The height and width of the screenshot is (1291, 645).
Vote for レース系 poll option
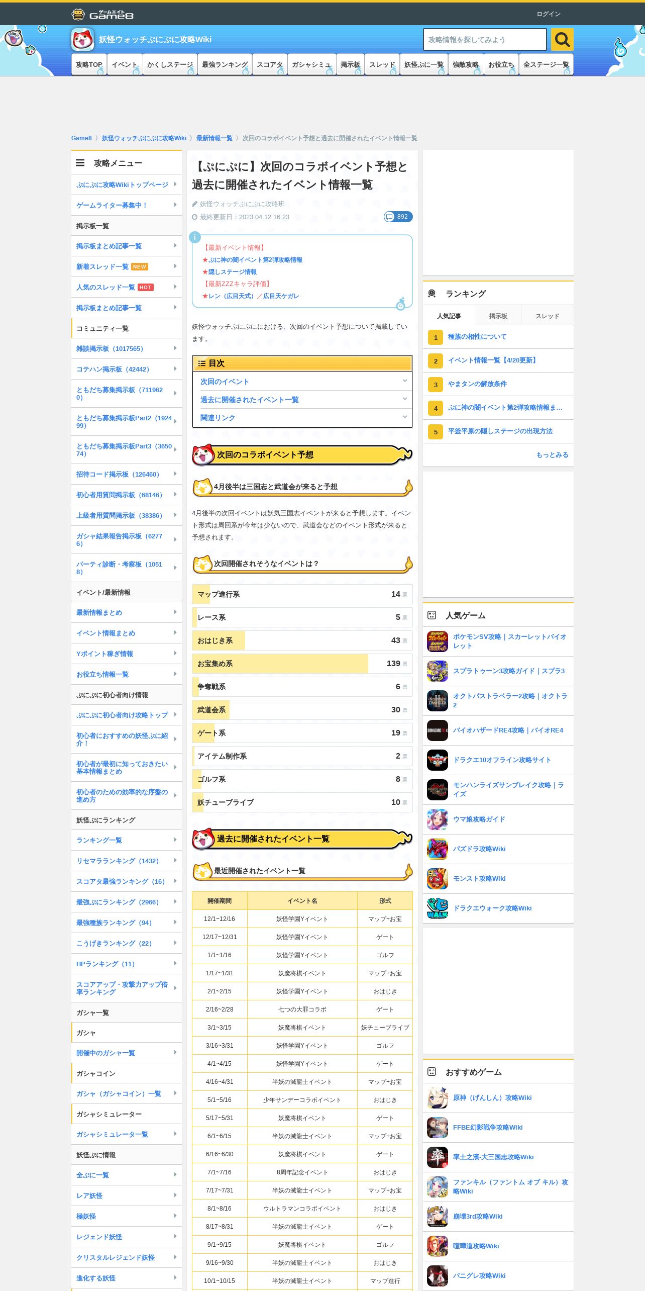click(x=302, y=617)
